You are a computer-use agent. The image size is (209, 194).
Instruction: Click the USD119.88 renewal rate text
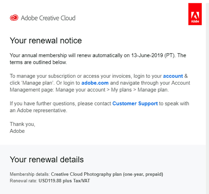click(50, 181)
